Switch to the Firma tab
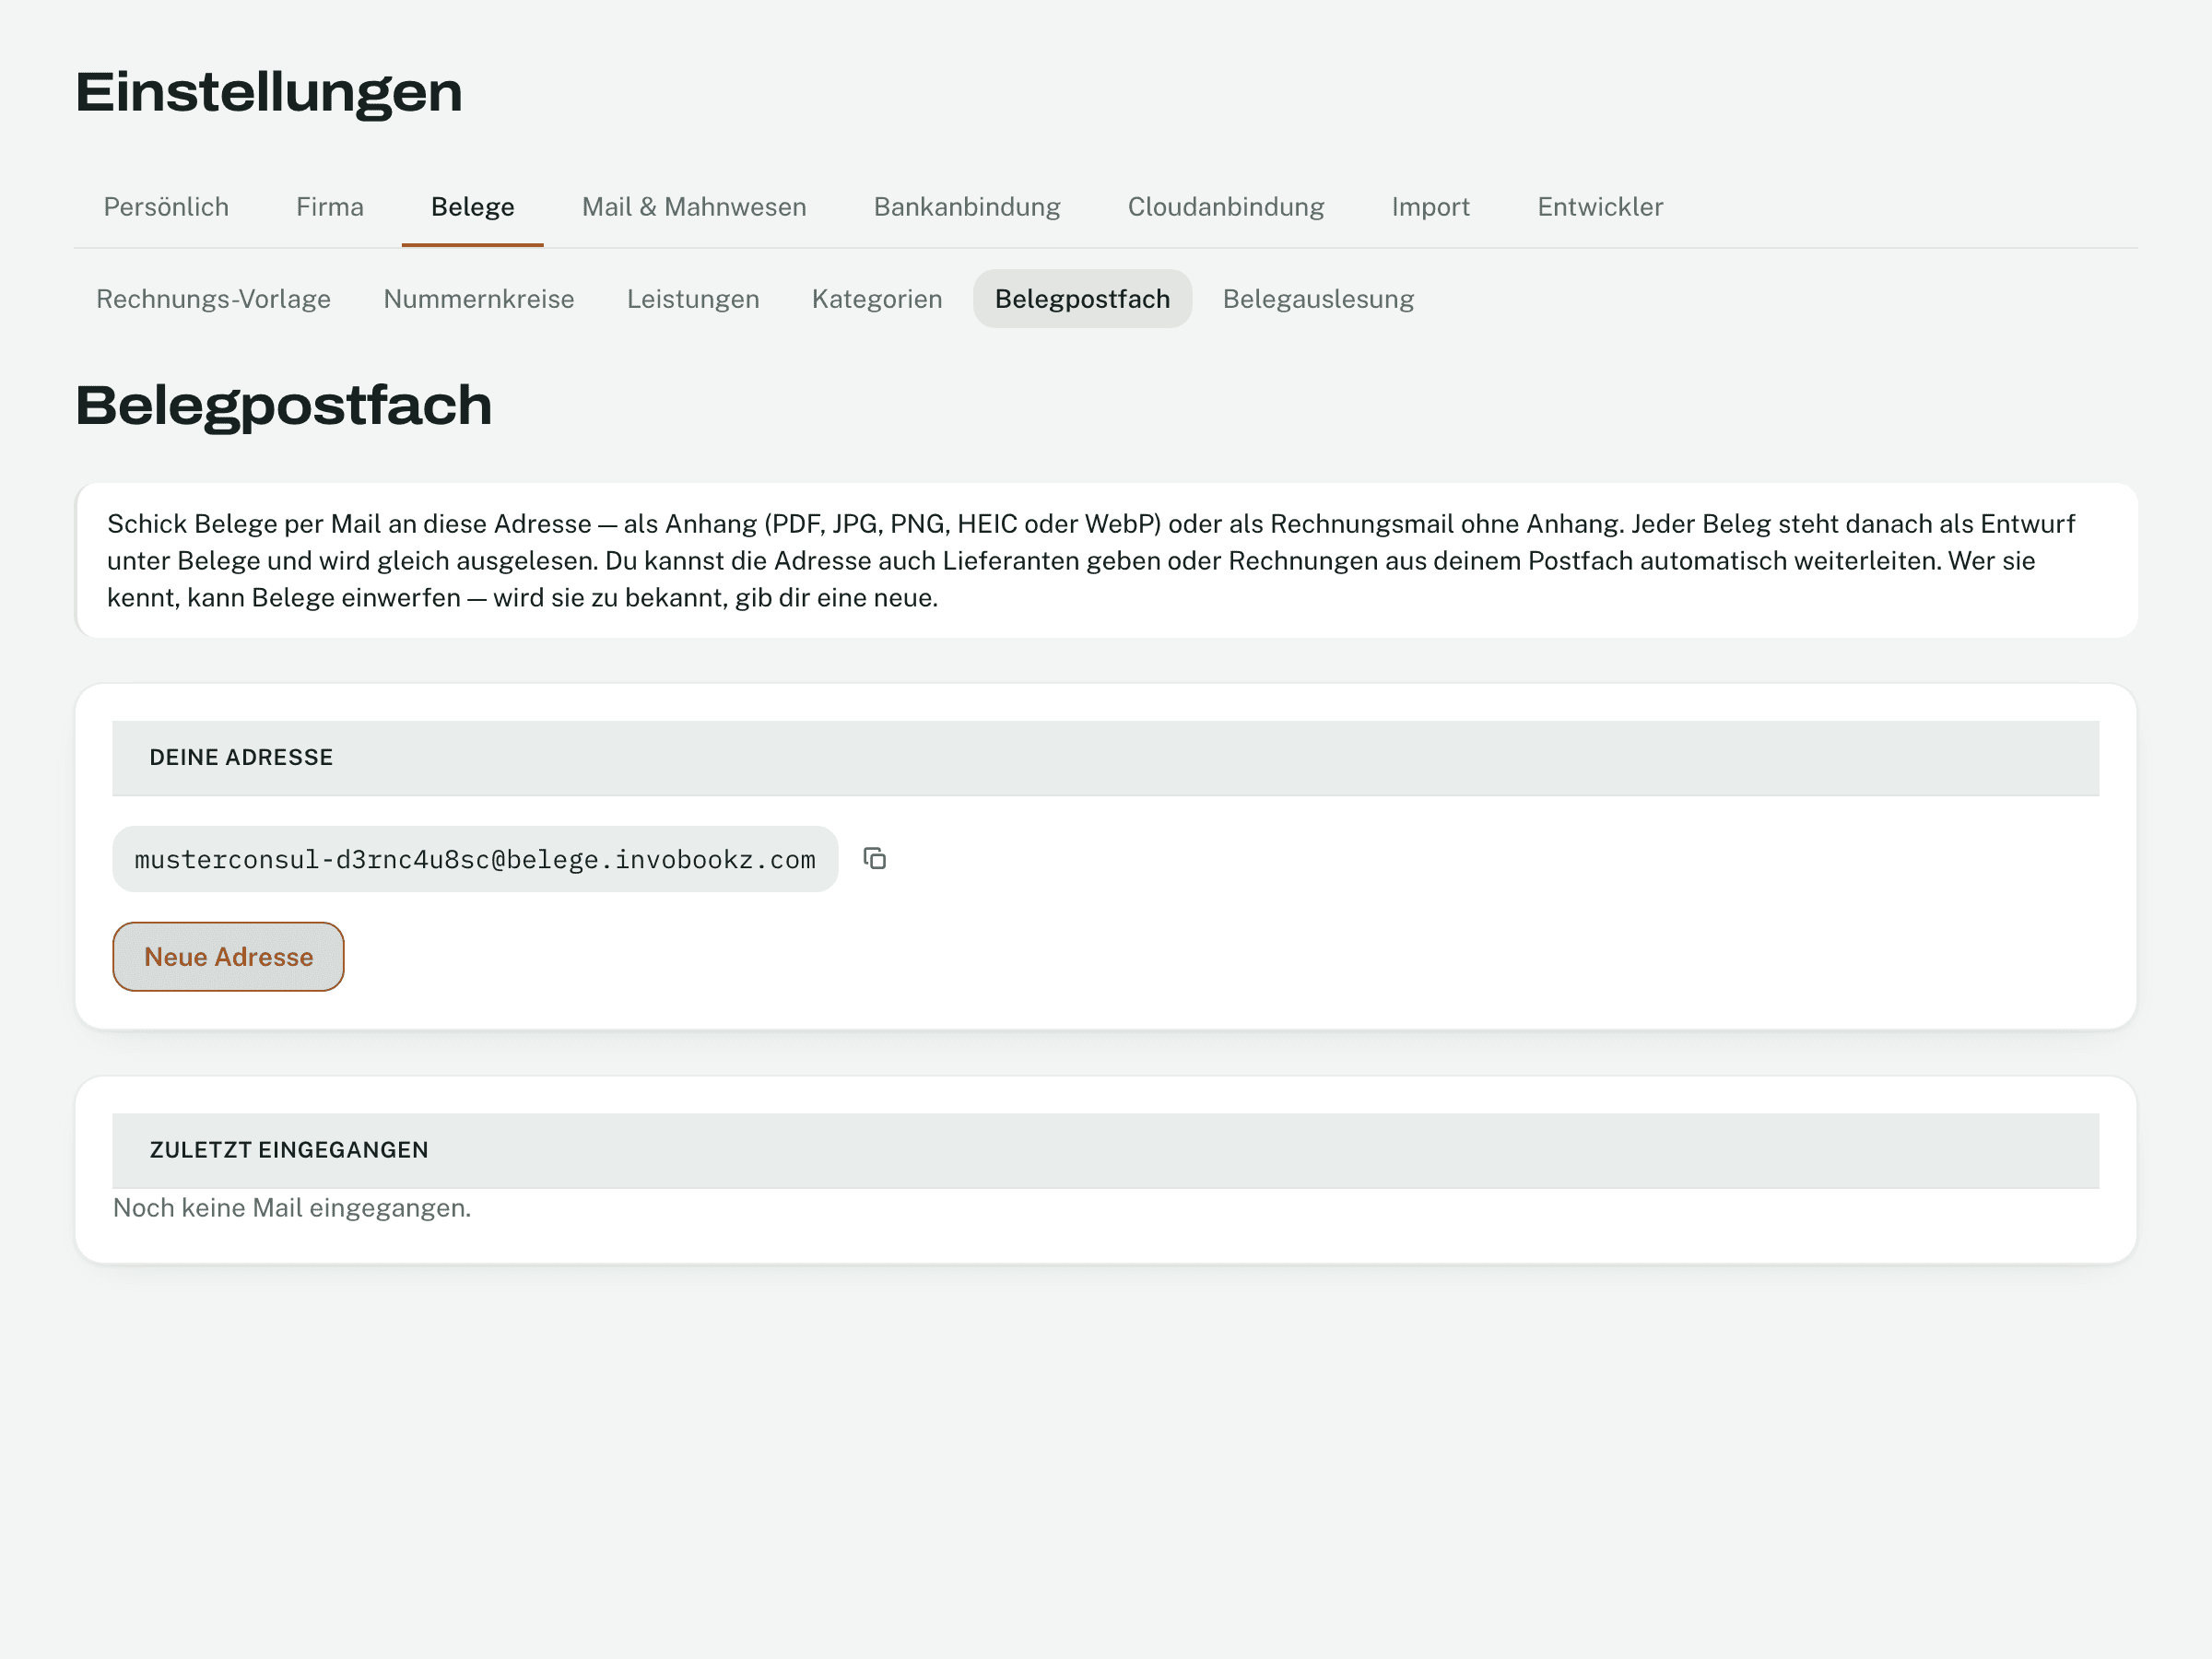2212x1659 pixels. point(330,207)
